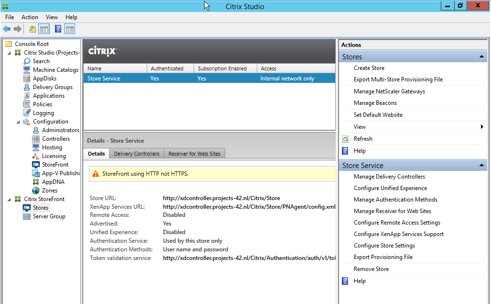Open Manage Authentication Methods

(x=395, y=200)
